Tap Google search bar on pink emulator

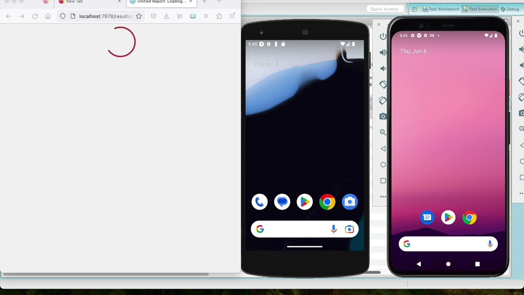448,244
